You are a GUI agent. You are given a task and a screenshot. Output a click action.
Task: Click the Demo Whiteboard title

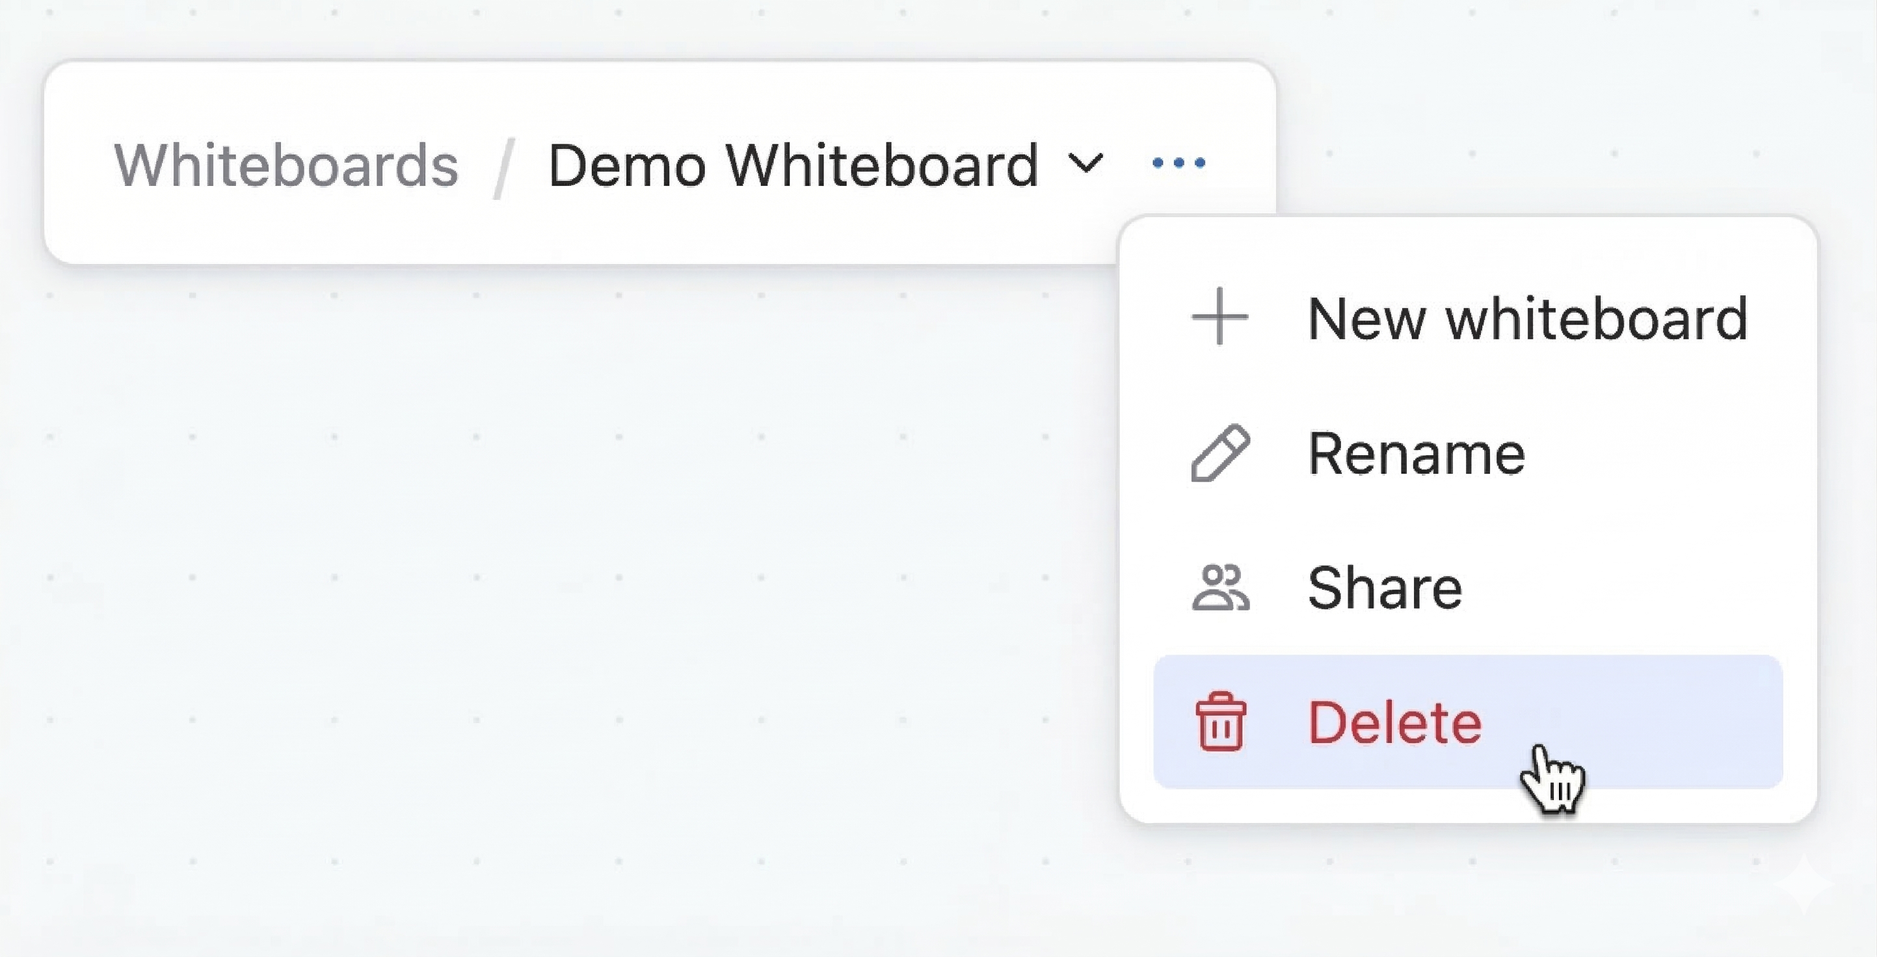click(x=793, y=165)
